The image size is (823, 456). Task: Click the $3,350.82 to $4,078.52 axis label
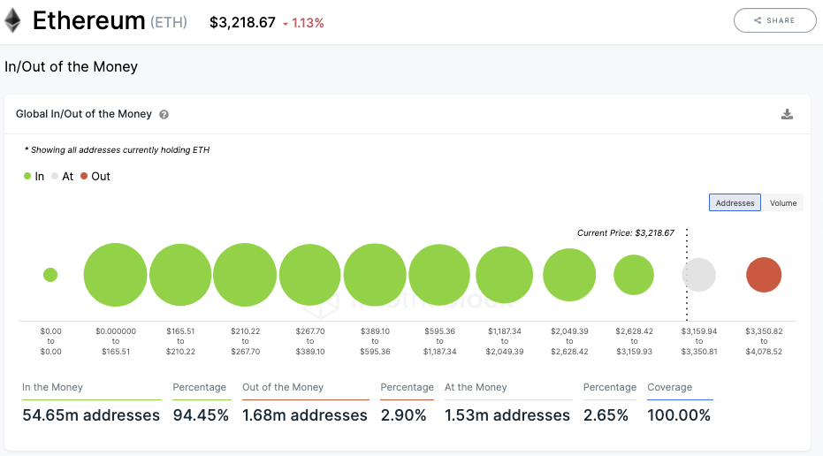tap(764, 341)
